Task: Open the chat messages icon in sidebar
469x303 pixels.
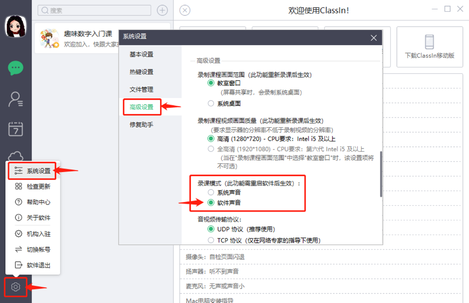Action: (16, 68)
